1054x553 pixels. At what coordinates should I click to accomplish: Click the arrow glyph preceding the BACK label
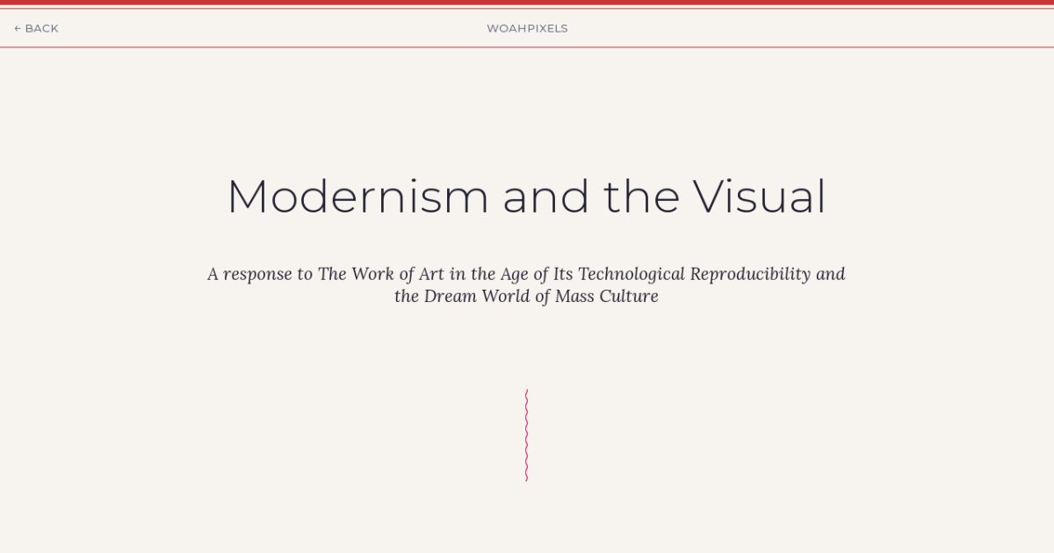[20, 27]
